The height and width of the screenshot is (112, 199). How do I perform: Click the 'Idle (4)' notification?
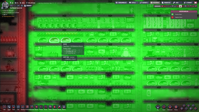click(x=5, y=14)
